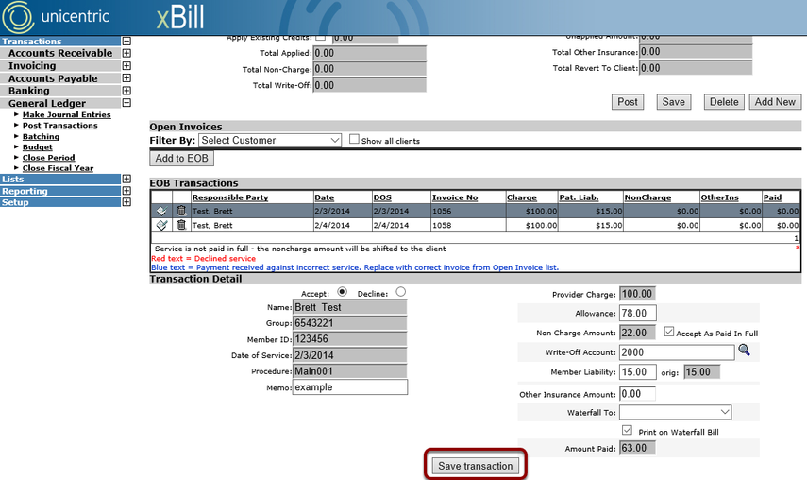Screen dimensions: 807x480
Task: Go to Batching page
Action: (x=41, y=136)
